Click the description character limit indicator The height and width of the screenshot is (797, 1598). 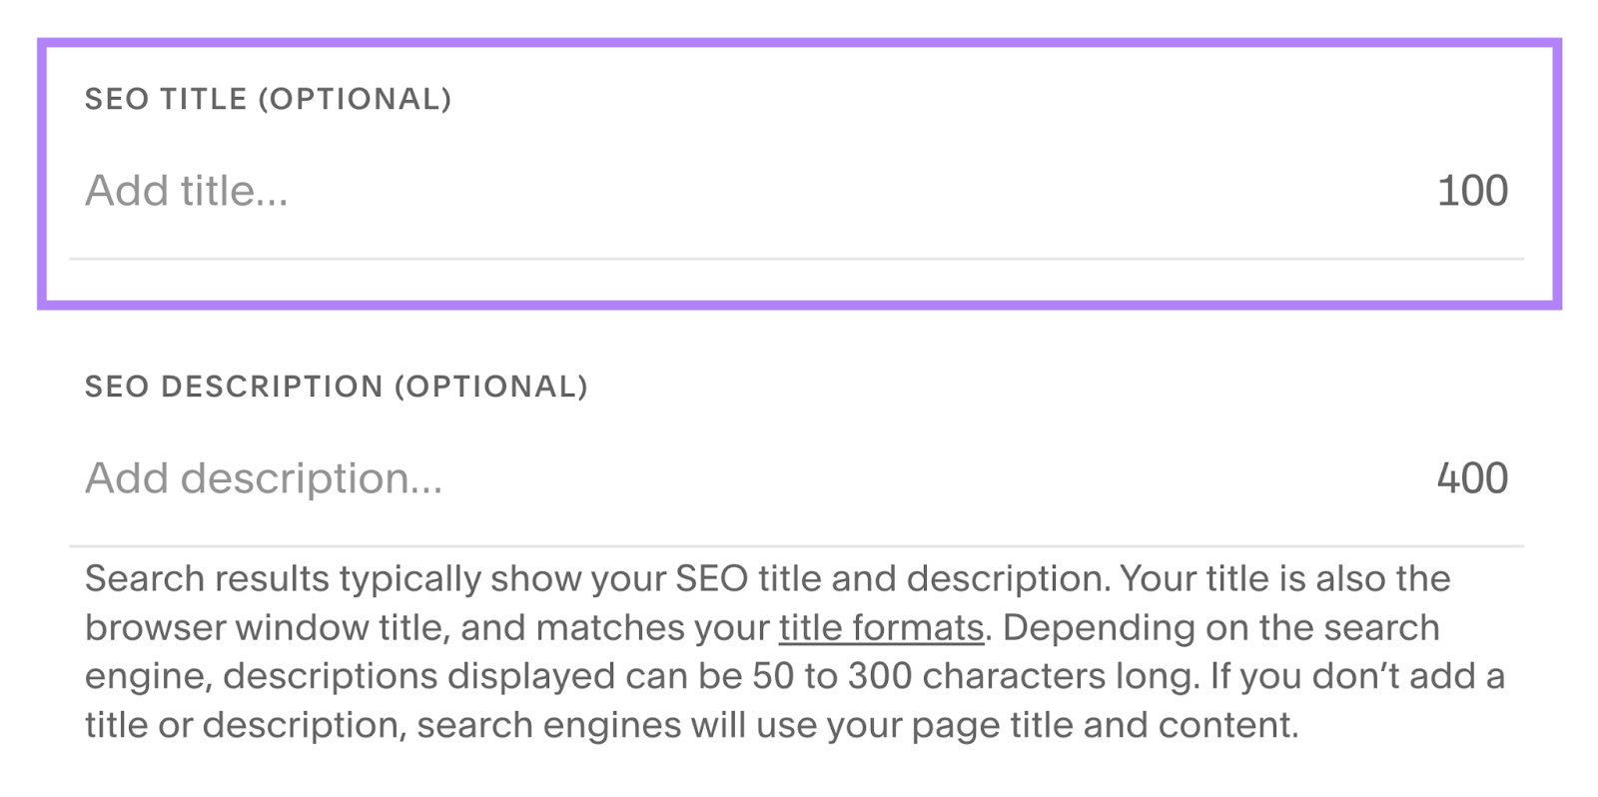click(1473, 478)
